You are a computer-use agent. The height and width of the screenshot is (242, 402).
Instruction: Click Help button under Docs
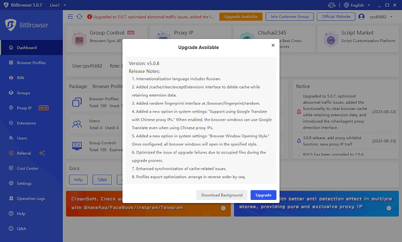[x=78, y=179]
